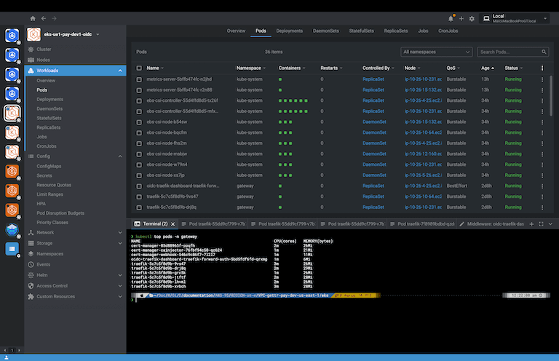Check the metrics-server-5bffb474fc-r2n88 row checkbox
The width and height of the screenshot is (559, 361).
[139, 90]
